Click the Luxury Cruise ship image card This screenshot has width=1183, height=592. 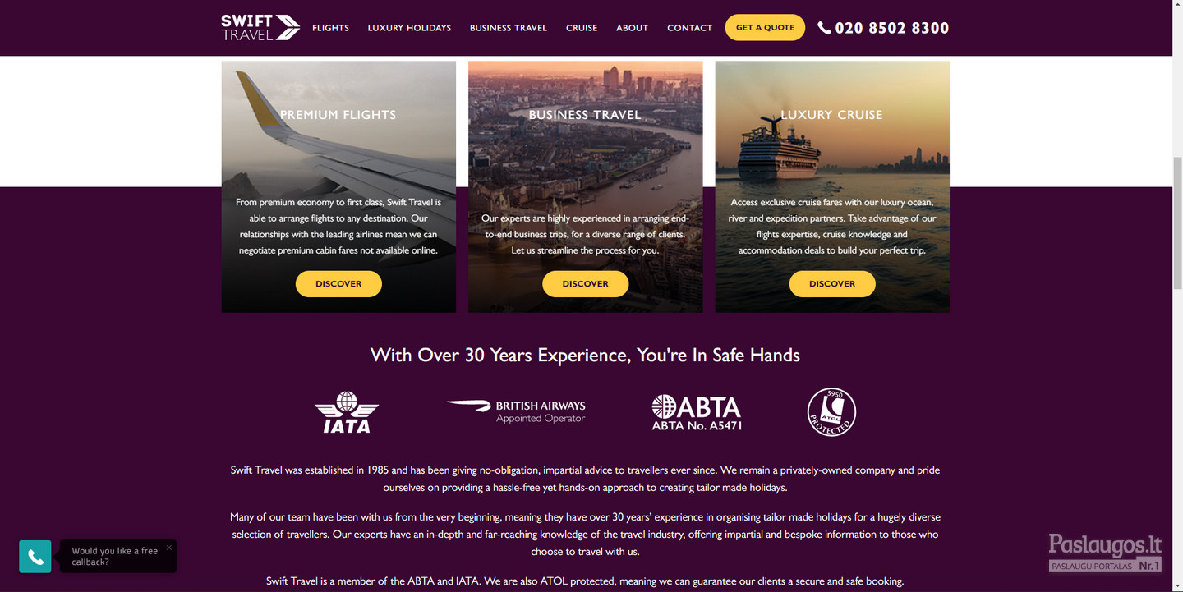click(832, 186)
